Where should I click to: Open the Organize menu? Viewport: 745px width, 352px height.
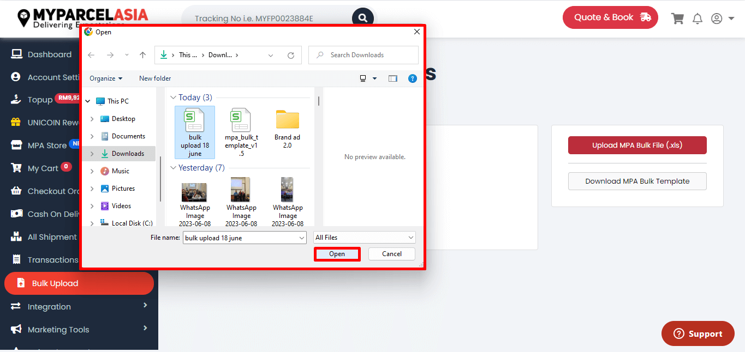click(x=106, y=78)
